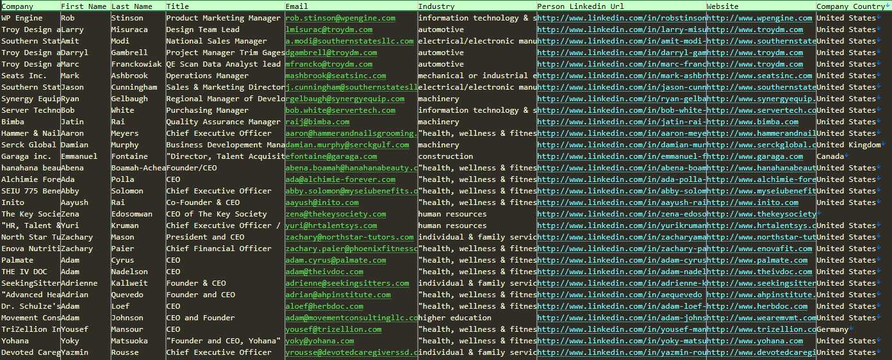Open email link raij@bimba.com
892x360 pixels.
pyautogui.click(x=317, y=122)
